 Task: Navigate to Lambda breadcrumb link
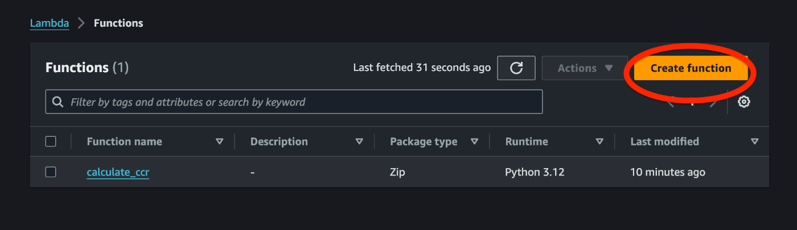point(50,23)
